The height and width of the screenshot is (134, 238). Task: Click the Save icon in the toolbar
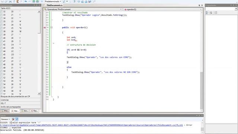click(2, 1)
